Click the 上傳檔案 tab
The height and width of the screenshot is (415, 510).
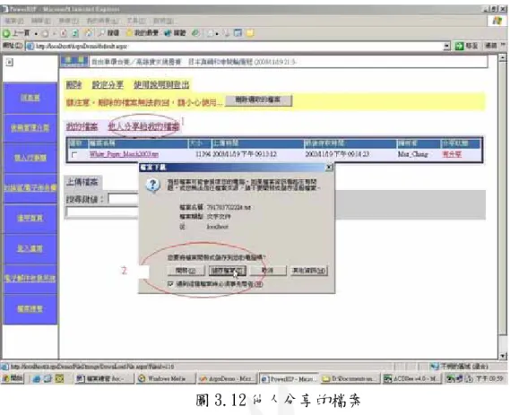(82, 181)
